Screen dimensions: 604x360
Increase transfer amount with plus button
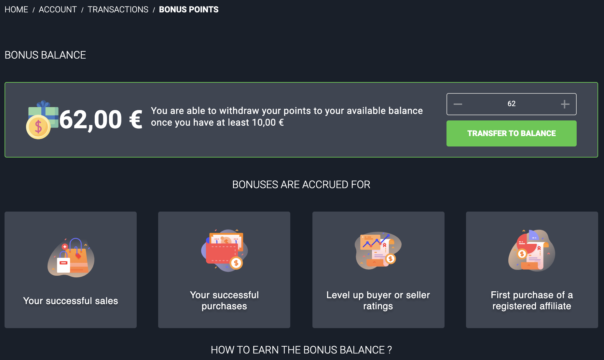coord(565,104)
